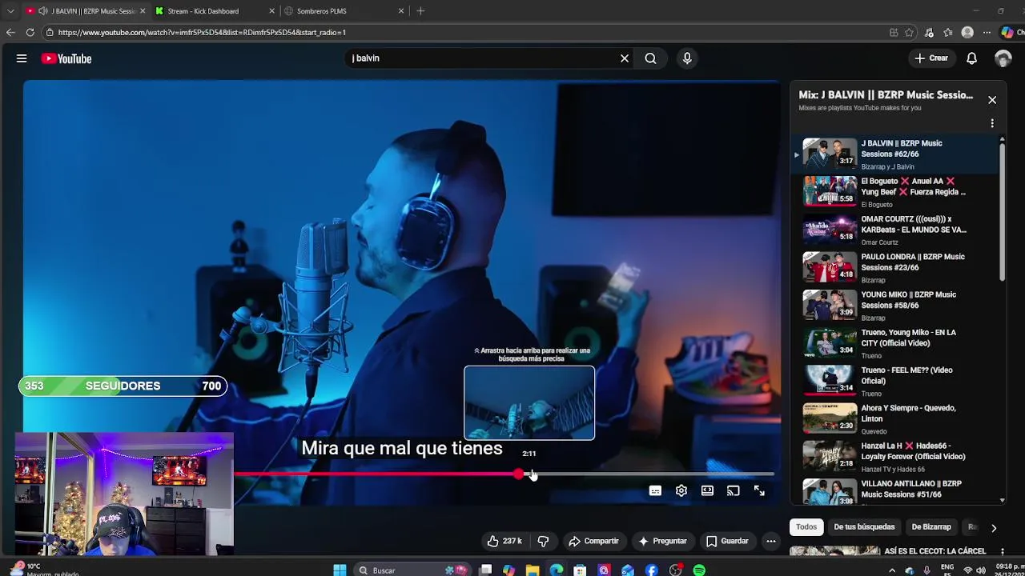This screenshot has width=1025, height=576.
Task: Open a new browser tab
Action: click(x=420, y=11)
